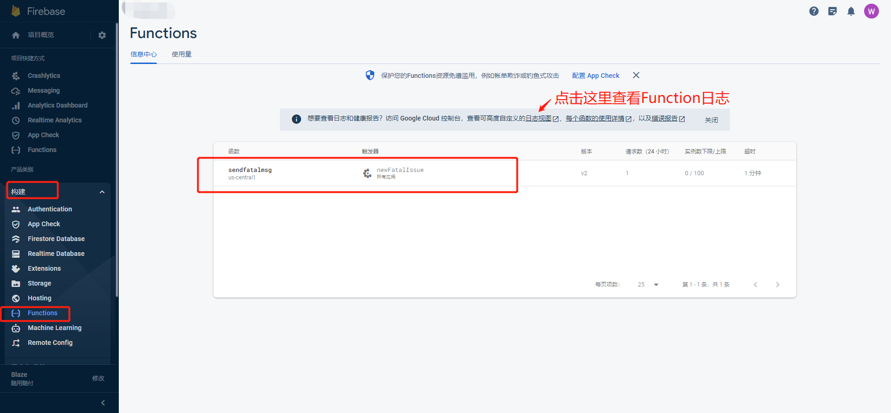This screenshot has height=413, width=891.
Task: Open Functions in shortcuts section
Action: (42, 150)
